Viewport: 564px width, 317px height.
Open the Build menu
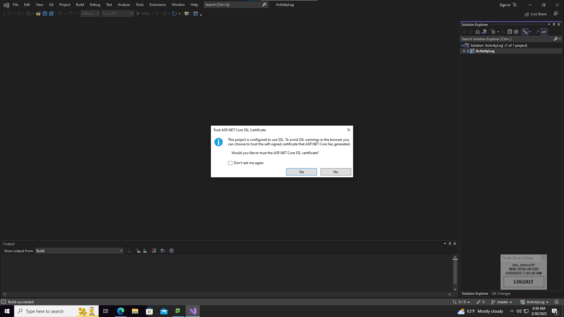[x=80, y=5]
